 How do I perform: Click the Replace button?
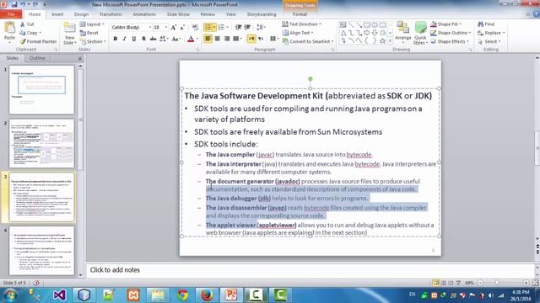point(491,33)
